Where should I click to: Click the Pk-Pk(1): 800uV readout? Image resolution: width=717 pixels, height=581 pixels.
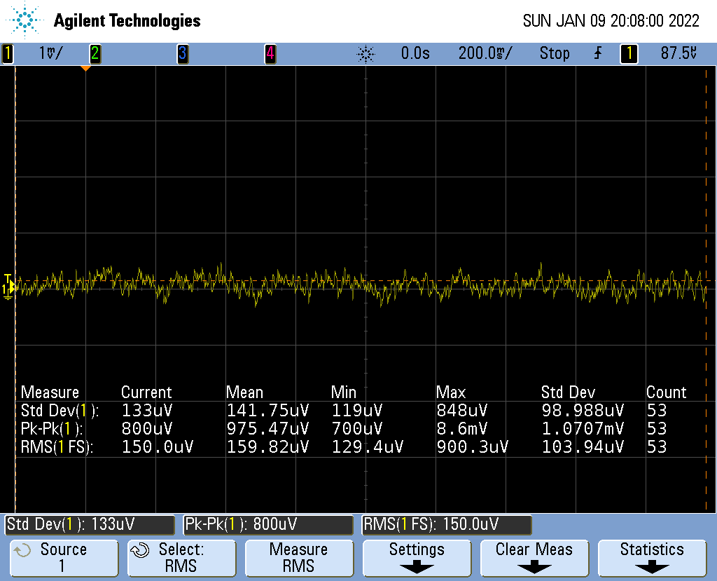pos(268,524)
